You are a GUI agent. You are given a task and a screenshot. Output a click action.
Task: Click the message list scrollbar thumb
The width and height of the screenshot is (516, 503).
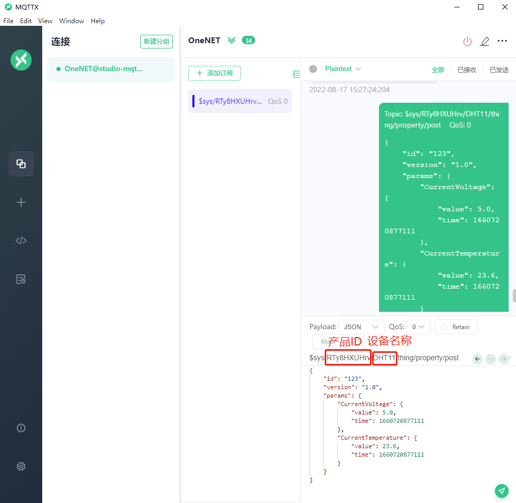tap(514, 295)
